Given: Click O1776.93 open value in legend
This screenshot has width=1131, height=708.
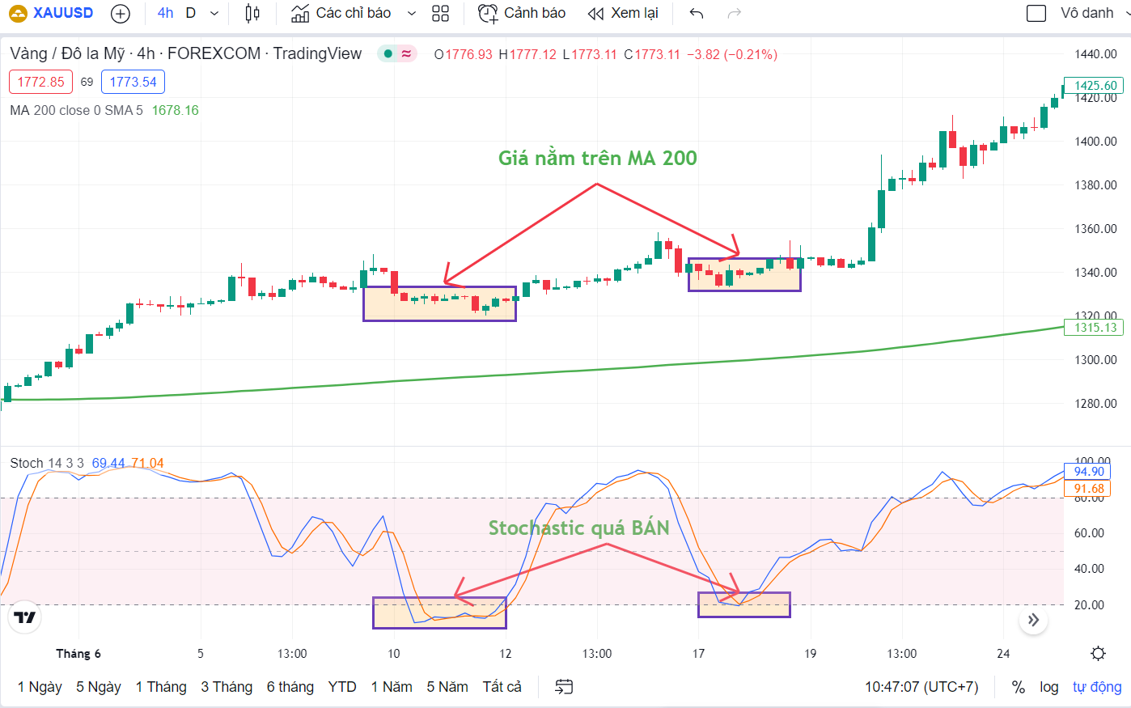Looking at the screenshot, I should (x=463, y=54).
